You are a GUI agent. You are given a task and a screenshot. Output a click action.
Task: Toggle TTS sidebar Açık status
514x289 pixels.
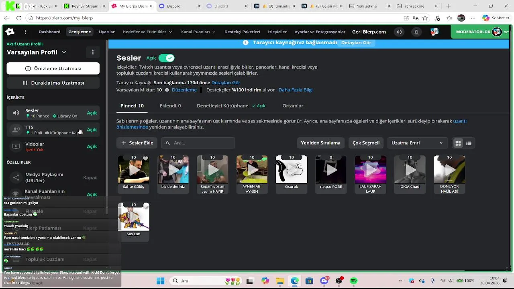click(x=92, y=130)
